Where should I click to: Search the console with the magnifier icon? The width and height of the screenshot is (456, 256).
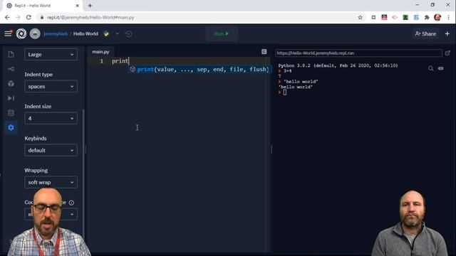[430, 68]
